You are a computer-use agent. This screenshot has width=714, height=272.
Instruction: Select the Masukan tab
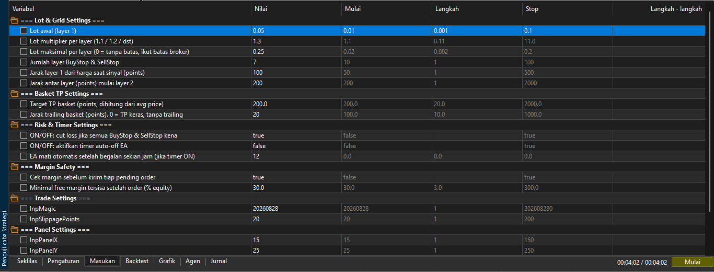tap(102, 261)
